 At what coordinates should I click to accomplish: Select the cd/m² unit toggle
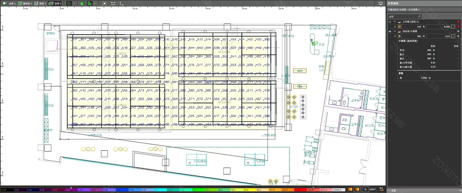pos(372,189)
